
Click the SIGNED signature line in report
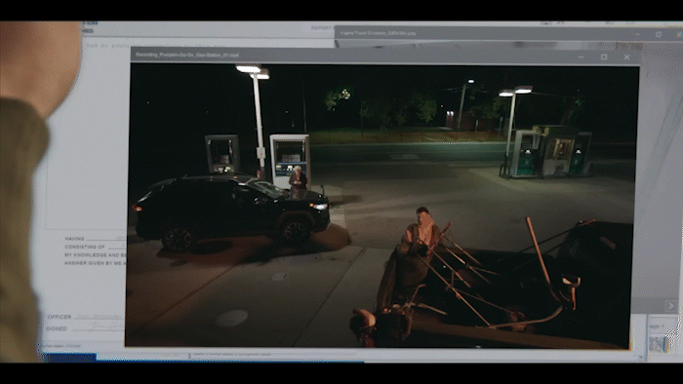(98, 328)
